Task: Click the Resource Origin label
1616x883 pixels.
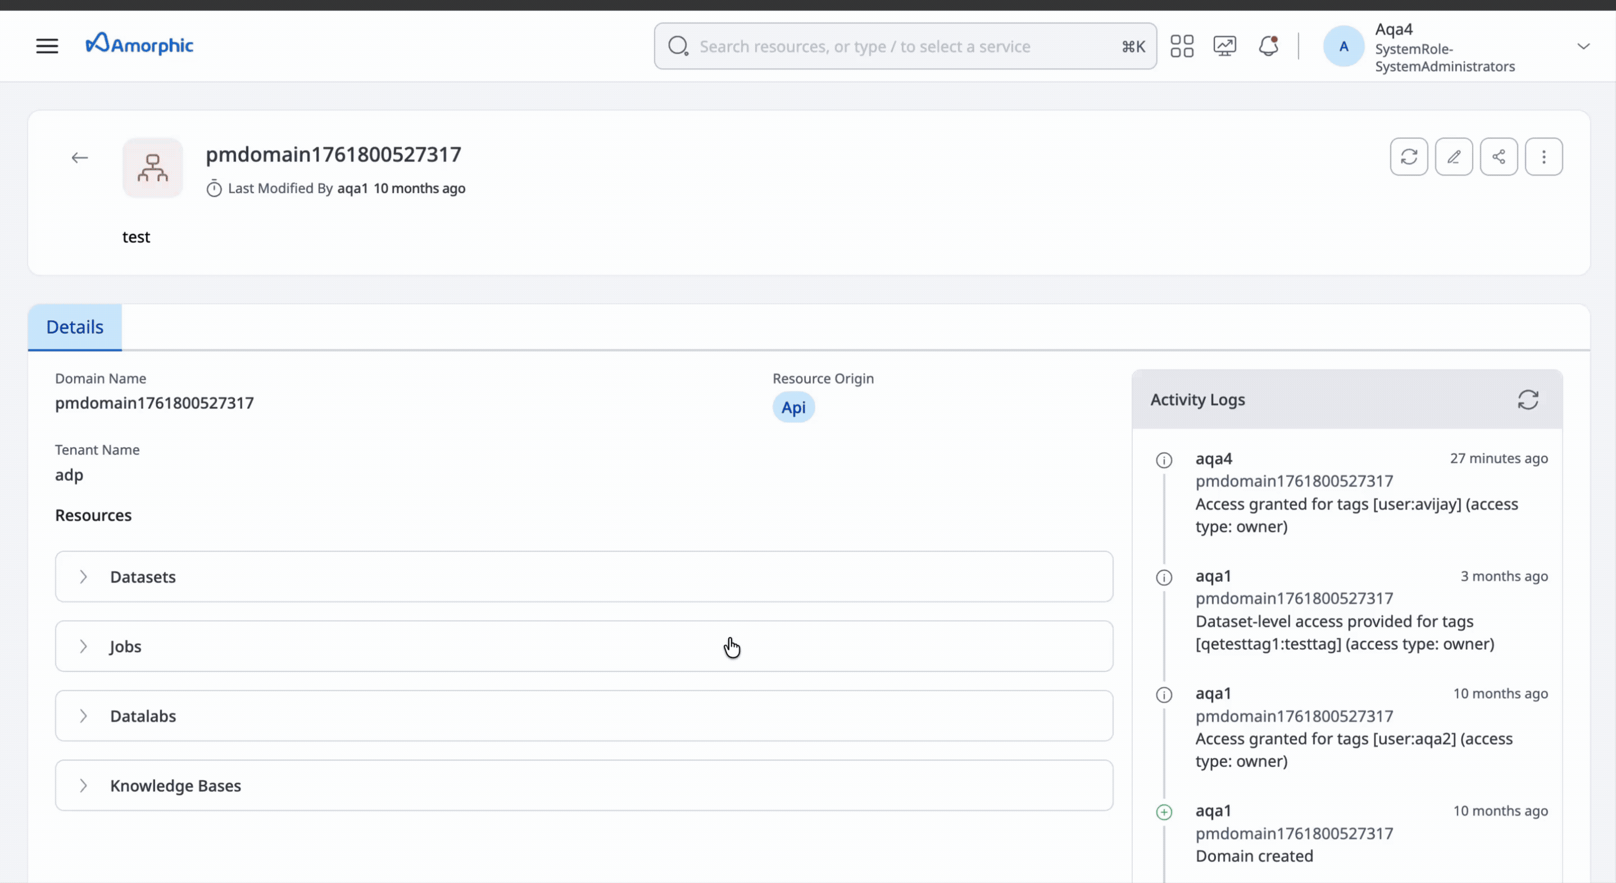Action: [823, 378]
